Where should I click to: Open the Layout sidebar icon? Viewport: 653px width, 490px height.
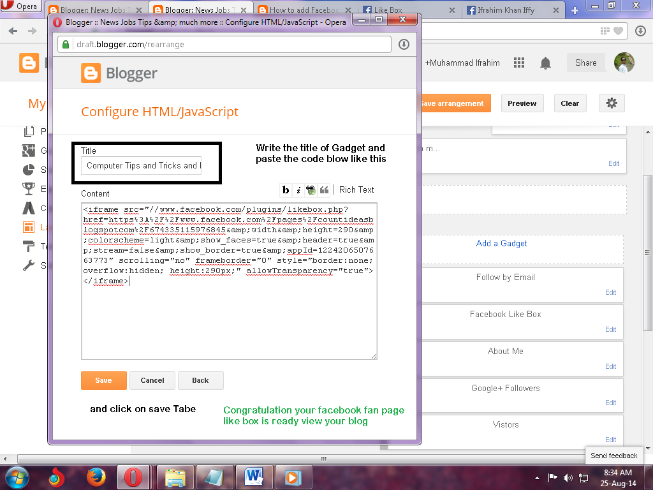tap(29, 227)
